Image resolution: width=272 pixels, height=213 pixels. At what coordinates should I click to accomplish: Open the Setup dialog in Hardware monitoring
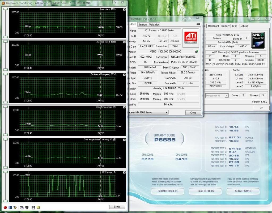pyautogui.click(x=117, y=207)
